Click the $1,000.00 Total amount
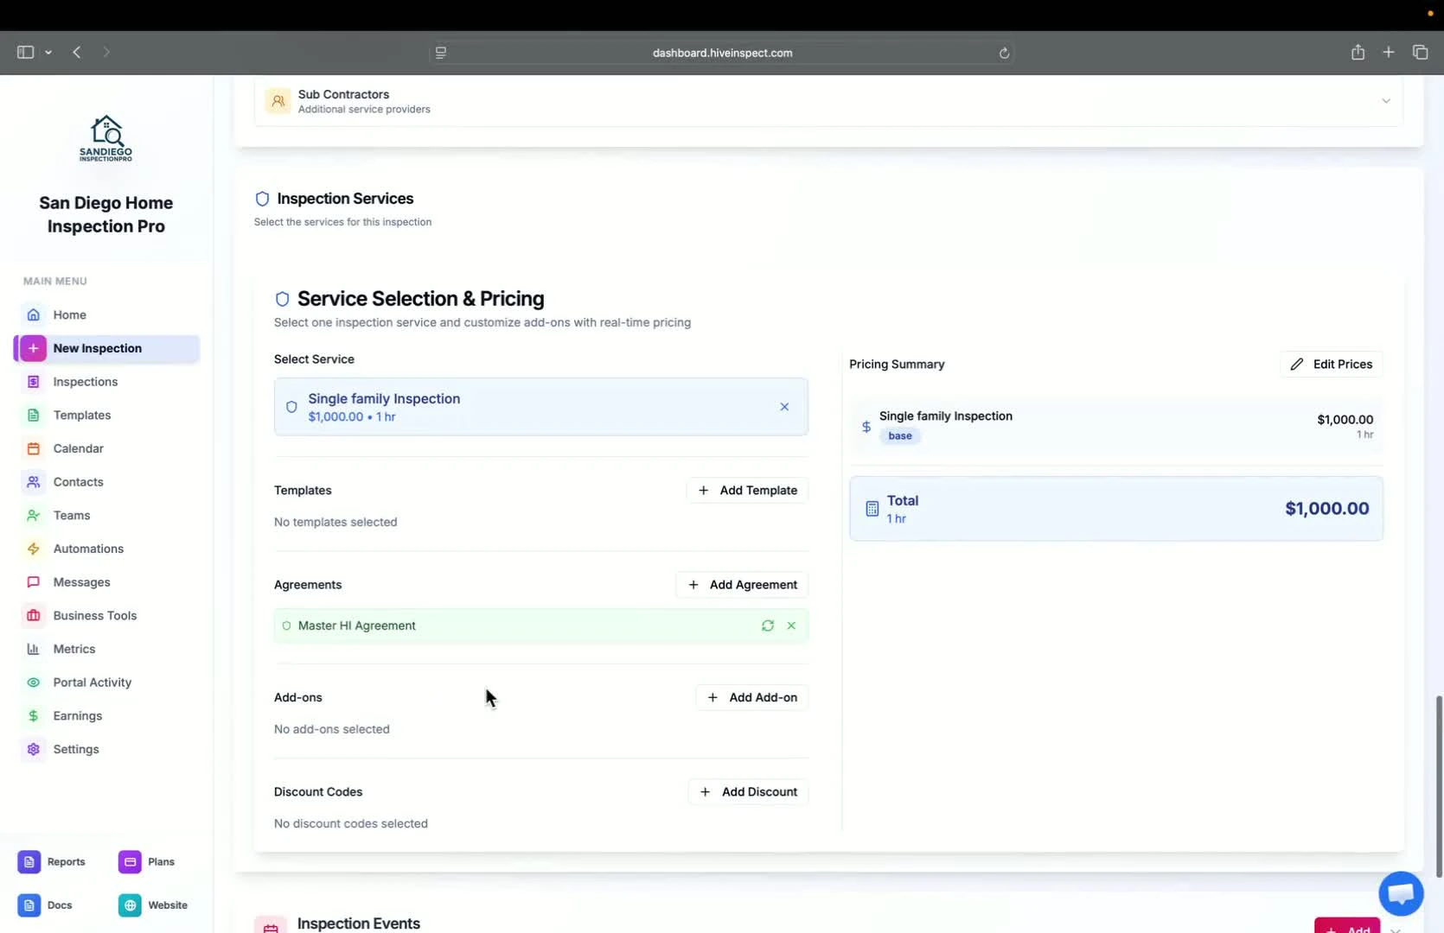 click(x=1327, y=509)
